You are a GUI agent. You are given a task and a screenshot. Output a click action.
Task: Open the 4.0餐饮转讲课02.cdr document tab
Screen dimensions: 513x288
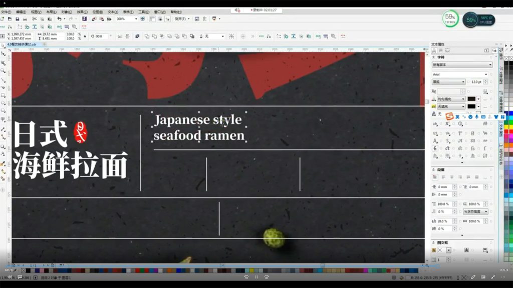pos(22,44)
